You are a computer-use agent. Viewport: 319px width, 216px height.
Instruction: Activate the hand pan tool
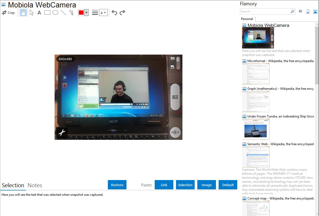tap(23, 13)
